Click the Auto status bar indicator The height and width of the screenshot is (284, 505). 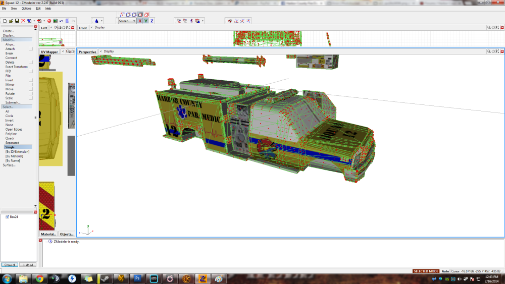(445, 271)
